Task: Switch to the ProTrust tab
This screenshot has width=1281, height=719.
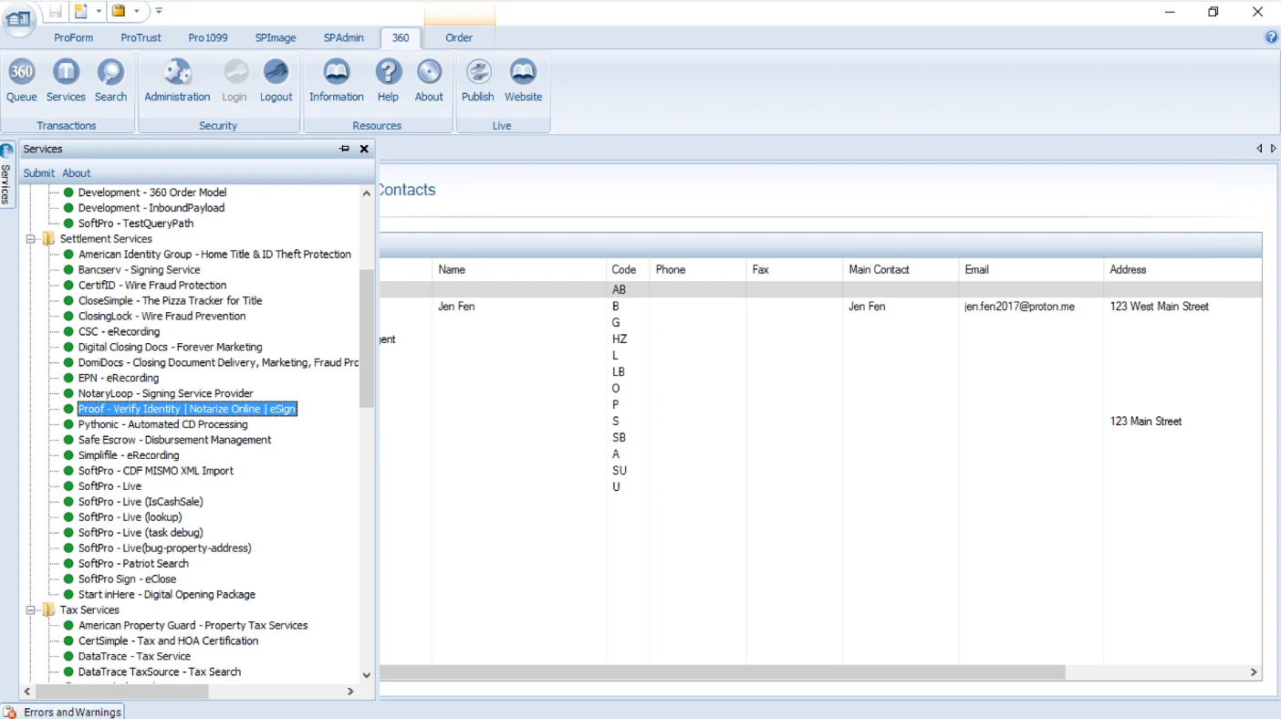Action: pos(141,37)
